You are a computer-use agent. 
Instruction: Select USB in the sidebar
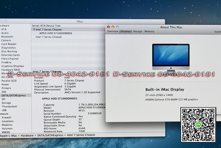4,110
